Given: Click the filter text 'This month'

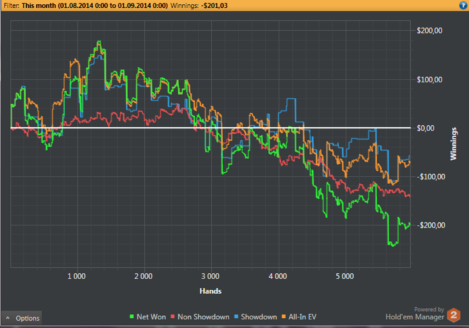Looking at the screenshot, I should coord(39,5).
